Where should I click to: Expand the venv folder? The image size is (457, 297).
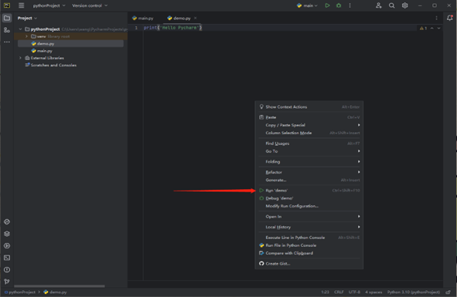(26, 36)
